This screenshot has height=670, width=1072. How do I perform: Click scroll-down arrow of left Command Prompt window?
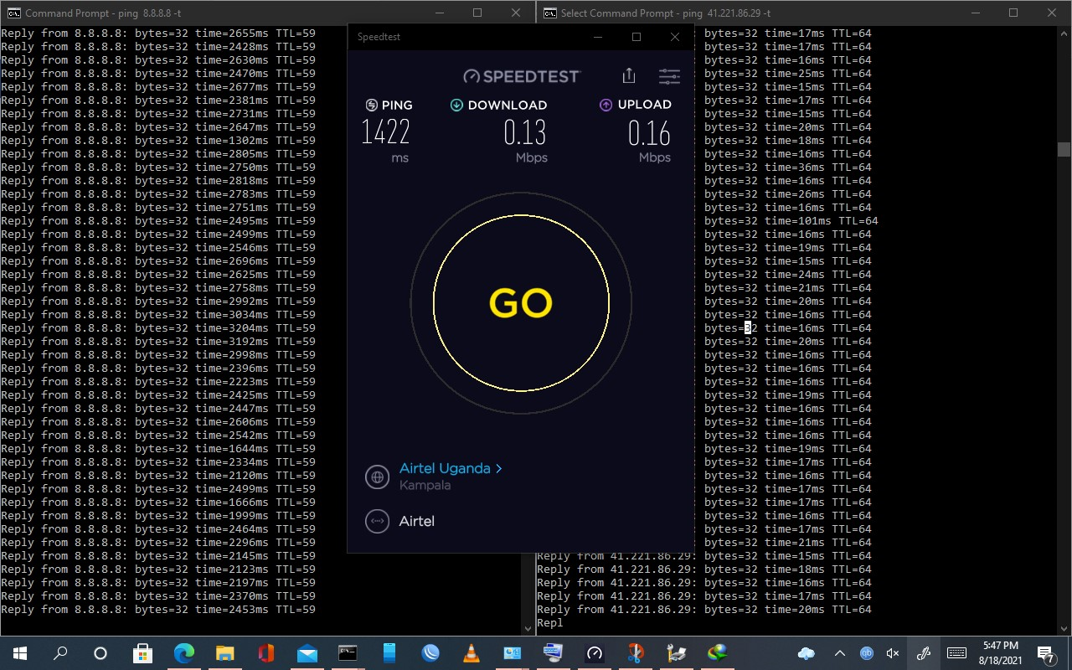528,628
